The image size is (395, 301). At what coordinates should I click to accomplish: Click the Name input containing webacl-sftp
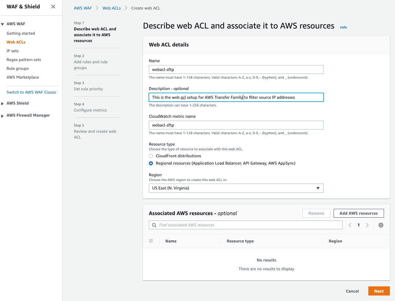click(x=236, y=69)
